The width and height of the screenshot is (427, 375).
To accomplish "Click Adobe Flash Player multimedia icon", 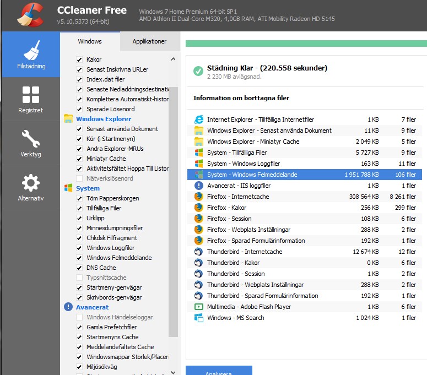I will [x=199, y=307].
